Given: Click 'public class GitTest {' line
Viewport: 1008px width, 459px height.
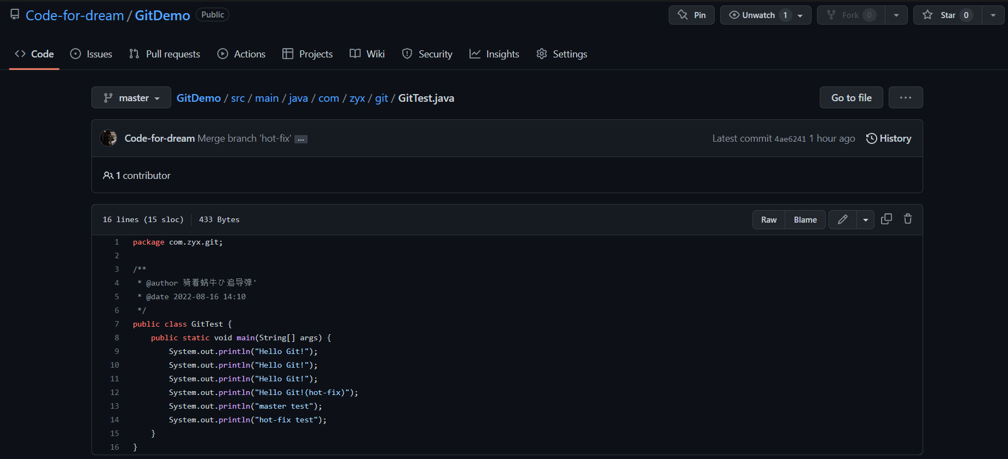Looking at the screenshot, I should coord(182,324).
